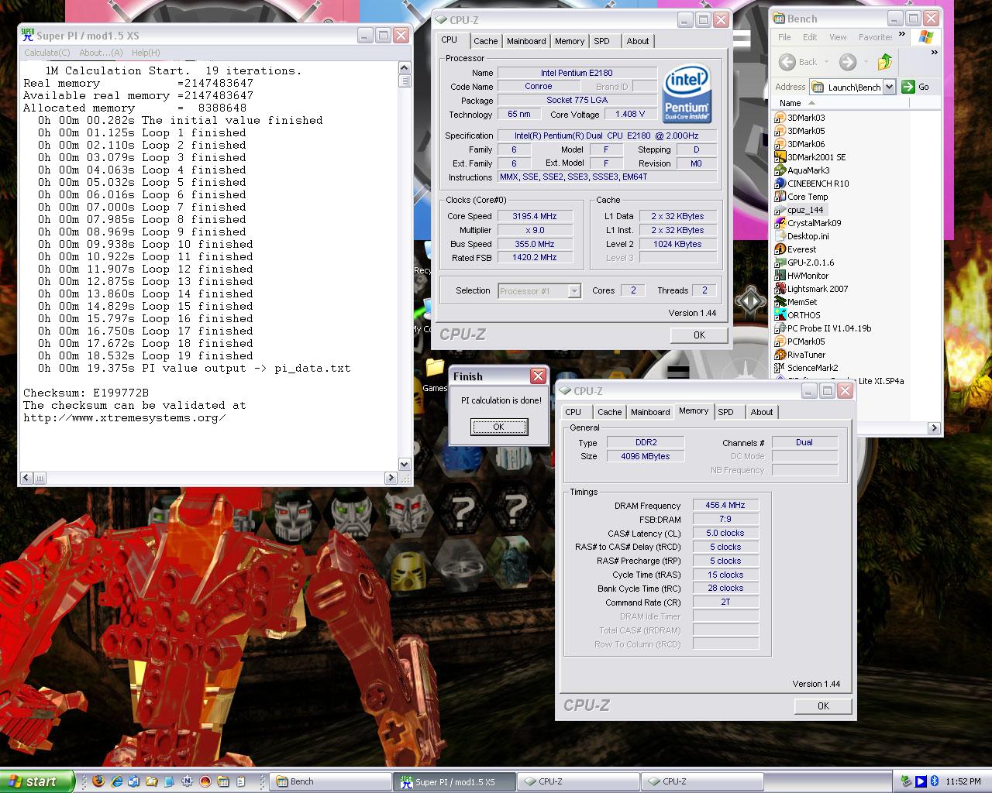Screen dimensions: 992x793
Task: Open the 3DMark05 shortcut in Bench
Action: coord(800,131)
